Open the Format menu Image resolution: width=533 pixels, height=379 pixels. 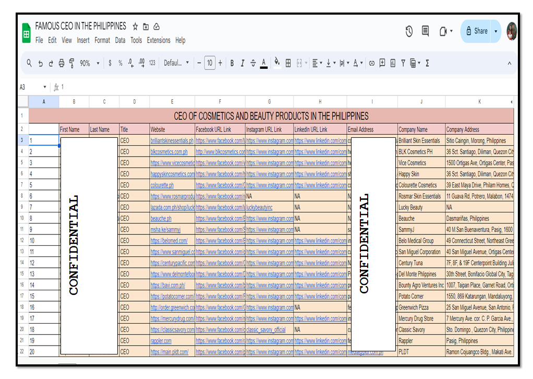(102, 40)
